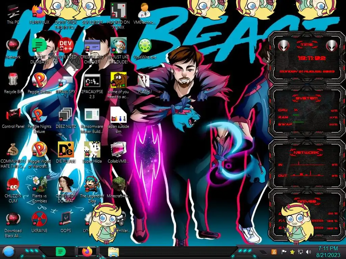Launch the Super Hilda game
This screenshot has height=259, width=346.
[x=92, y=152]
